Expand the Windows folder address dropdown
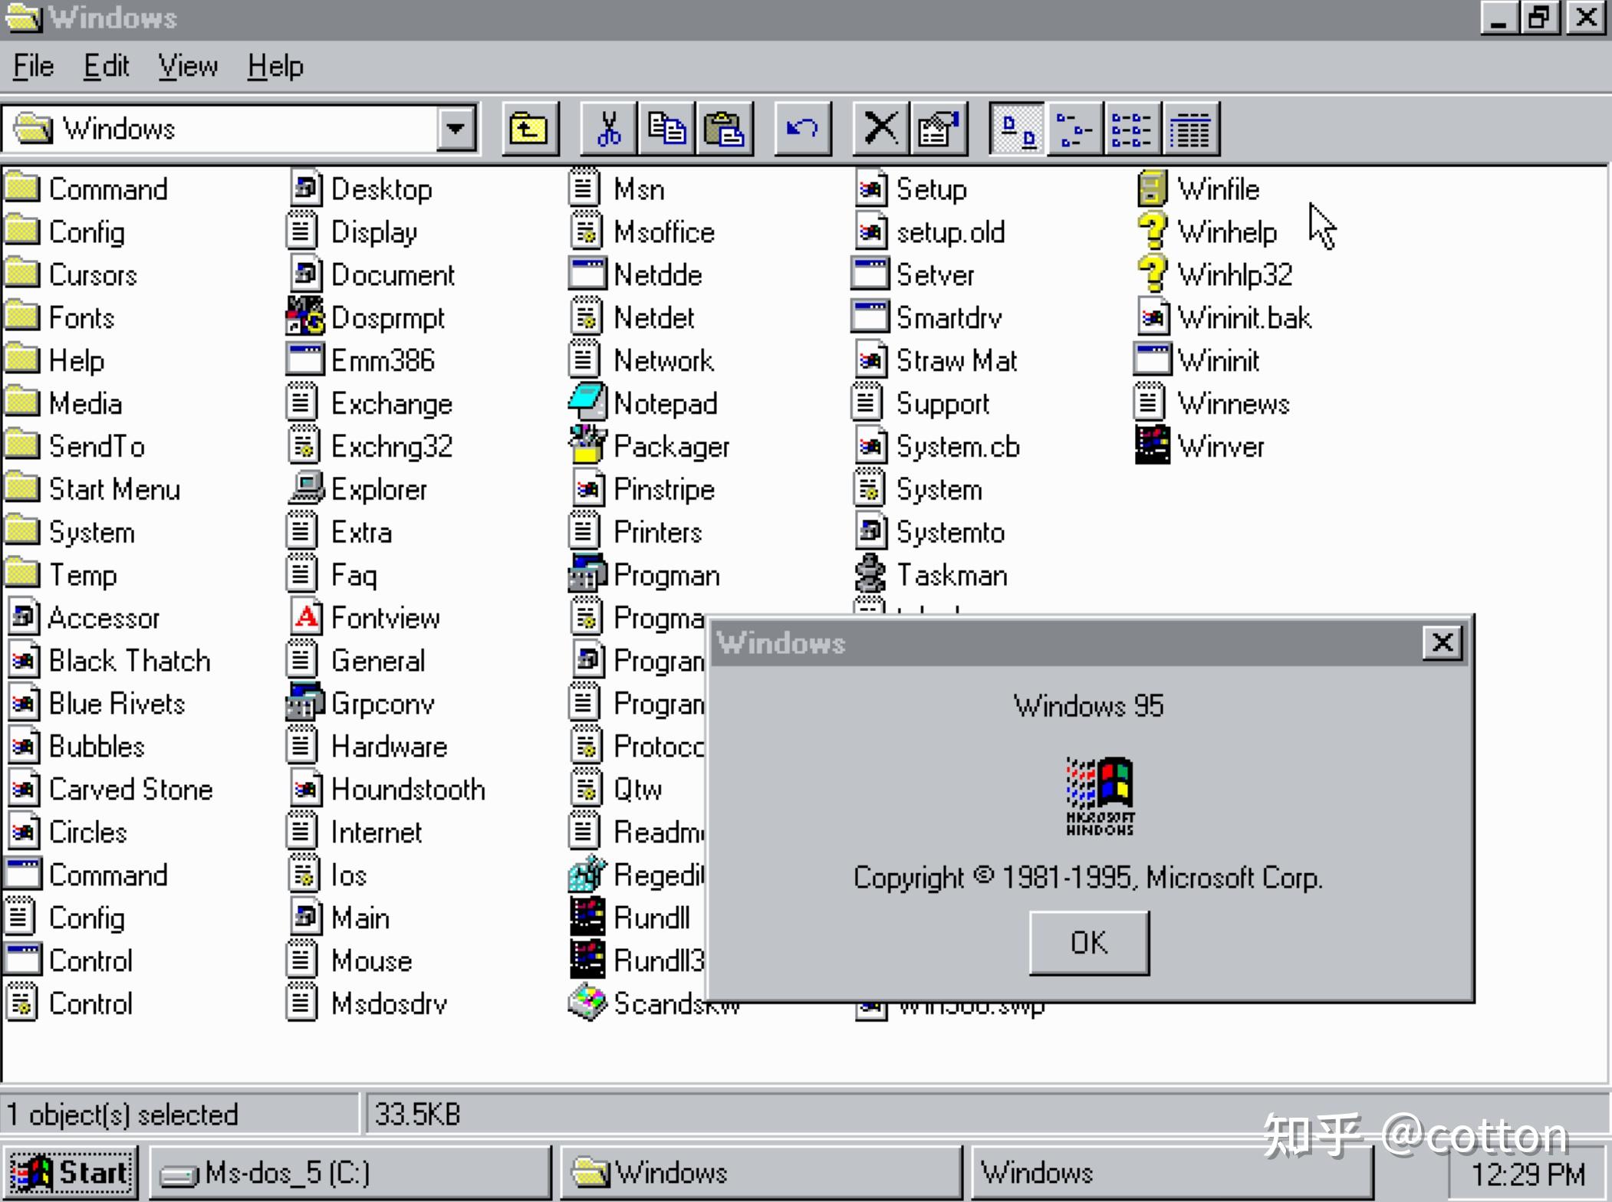This screenshot has height=1202, width=1612. coord(456,128)
